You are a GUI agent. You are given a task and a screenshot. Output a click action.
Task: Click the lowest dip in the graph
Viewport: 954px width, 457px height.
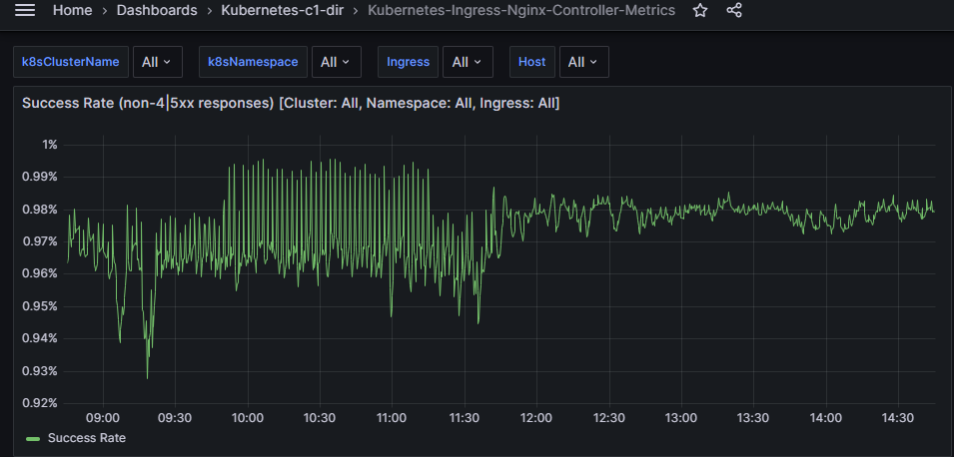click(x=147, y=378)
